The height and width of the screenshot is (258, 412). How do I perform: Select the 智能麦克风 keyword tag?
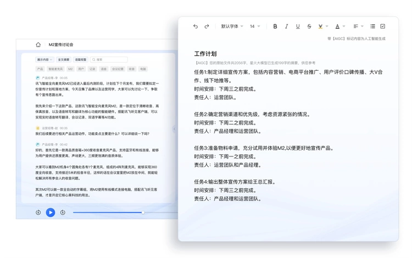[55, 69]
